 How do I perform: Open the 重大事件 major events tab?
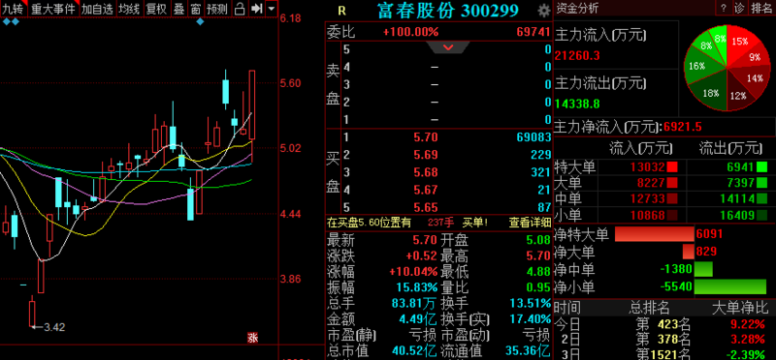(x=53, y=9)
